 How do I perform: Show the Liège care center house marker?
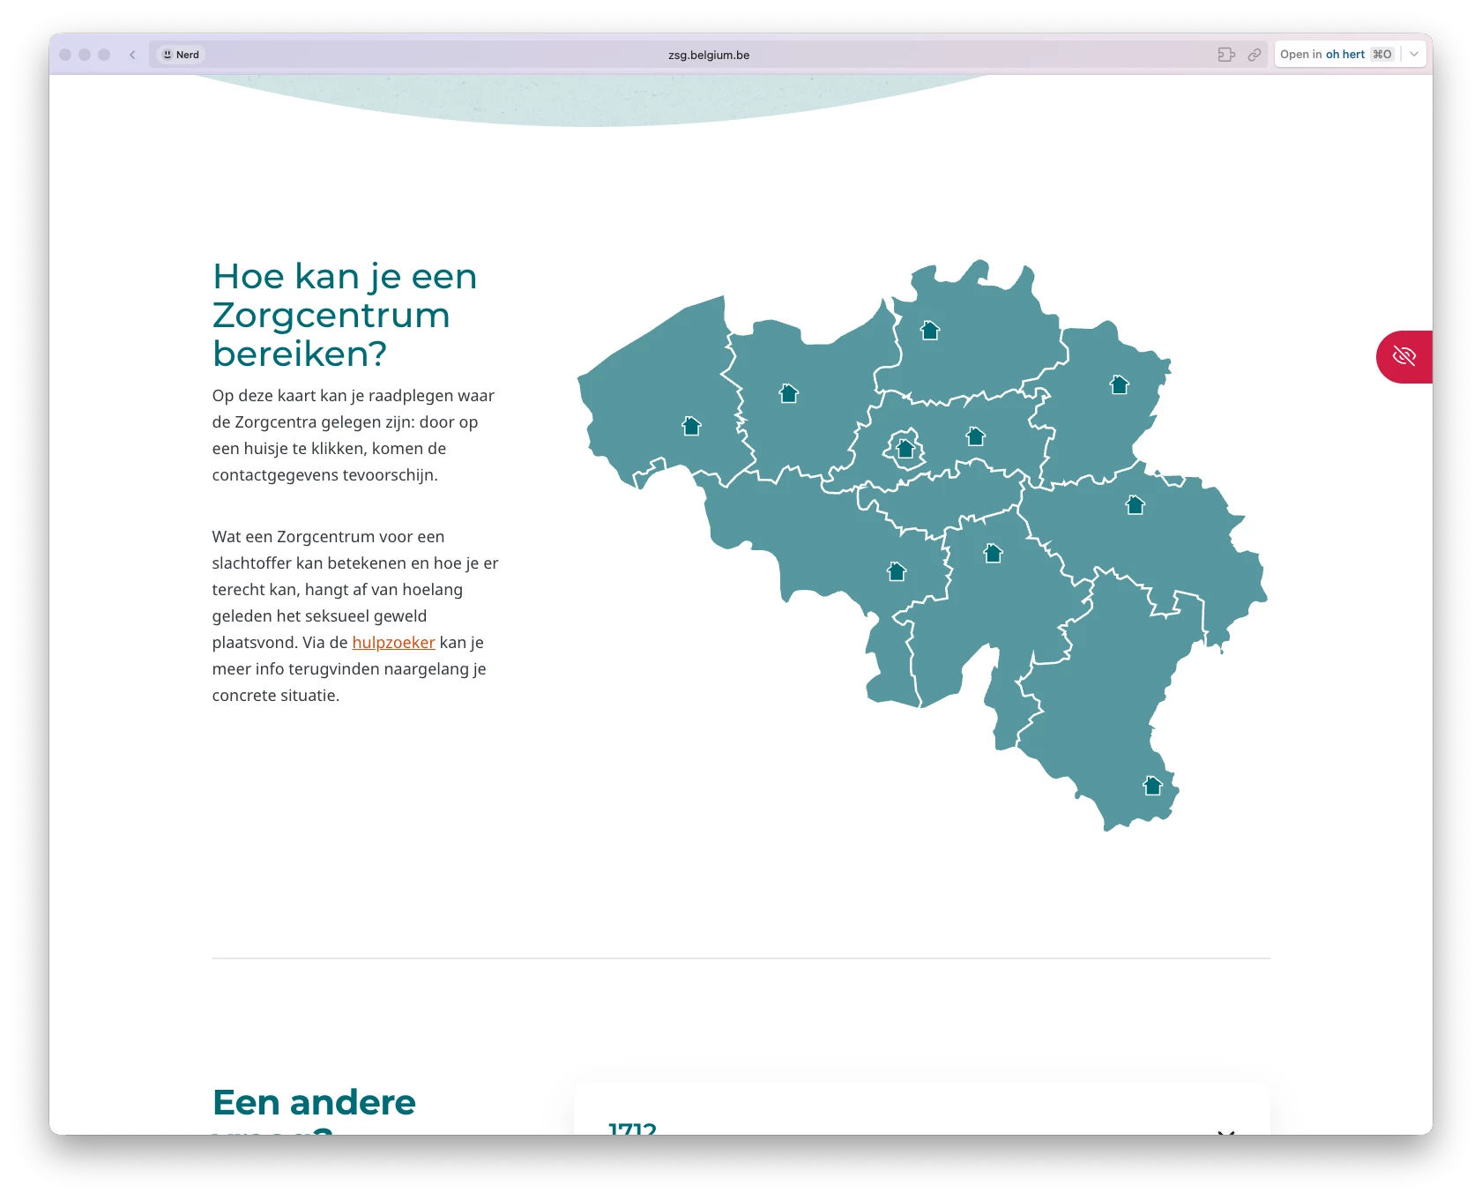(1136, 505)
